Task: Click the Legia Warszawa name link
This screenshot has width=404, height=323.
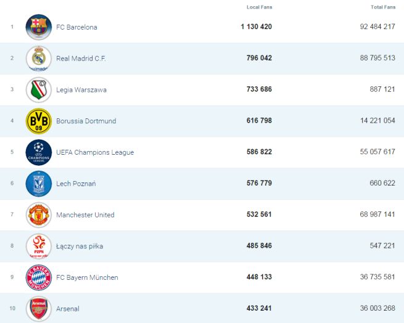Action: coord(81,90)
